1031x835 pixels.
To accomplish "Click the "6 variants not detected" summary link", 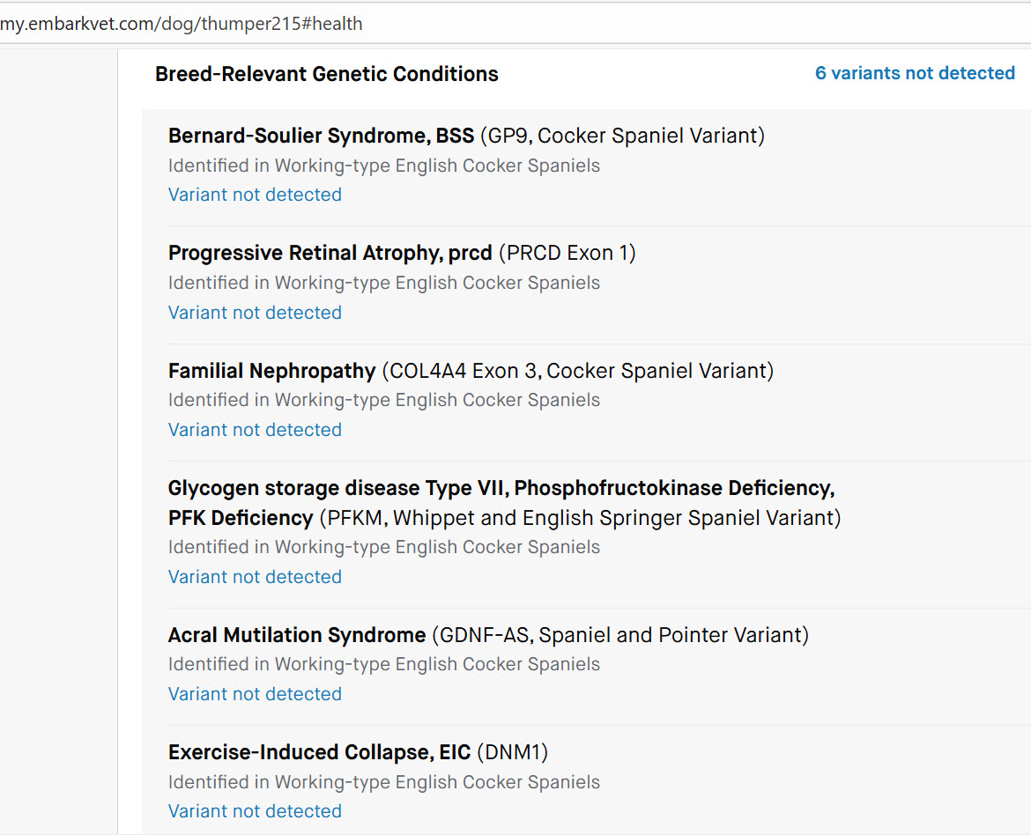I will point(915,73).
